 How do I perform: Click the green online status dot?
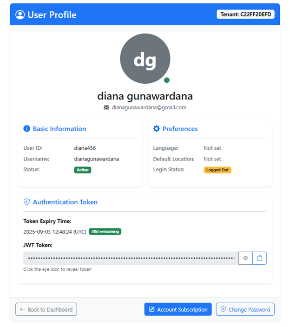[x=167, y=80]
